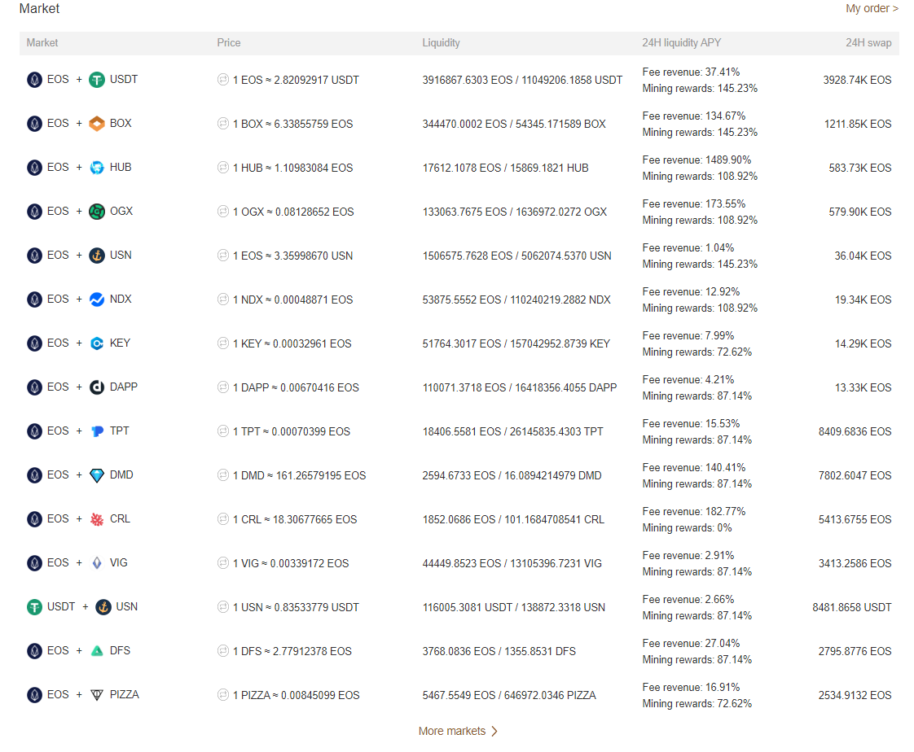Toggle price direction for 1 VIG price
Screen dimensions: 914x752
(x=222, y=562)
